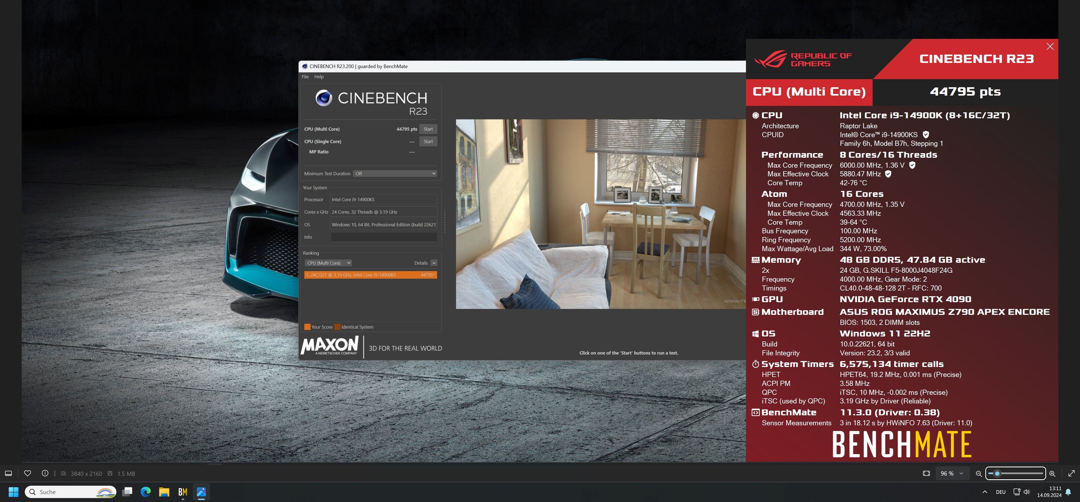Image resolution: width=1080 pixels, height=502 pixels.
Task: Show hidden tray icons chevron
Action: (x=985, y=492)
